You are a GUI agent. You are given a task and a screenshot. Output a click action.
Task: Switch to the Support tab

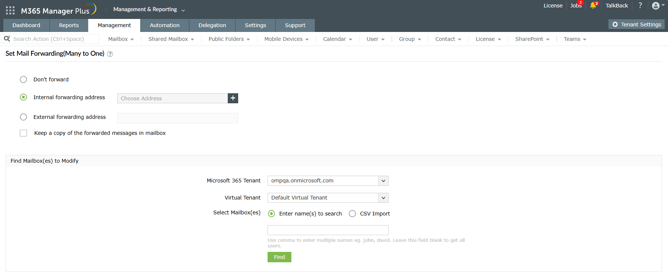pyautogui.click(x=295, y=25)
